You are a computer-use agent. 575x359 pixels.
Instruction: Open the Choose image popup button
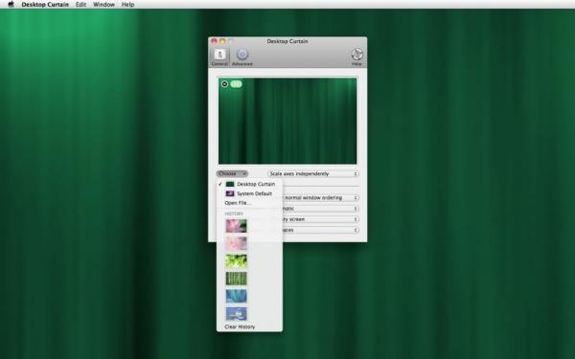pos(233,173)
